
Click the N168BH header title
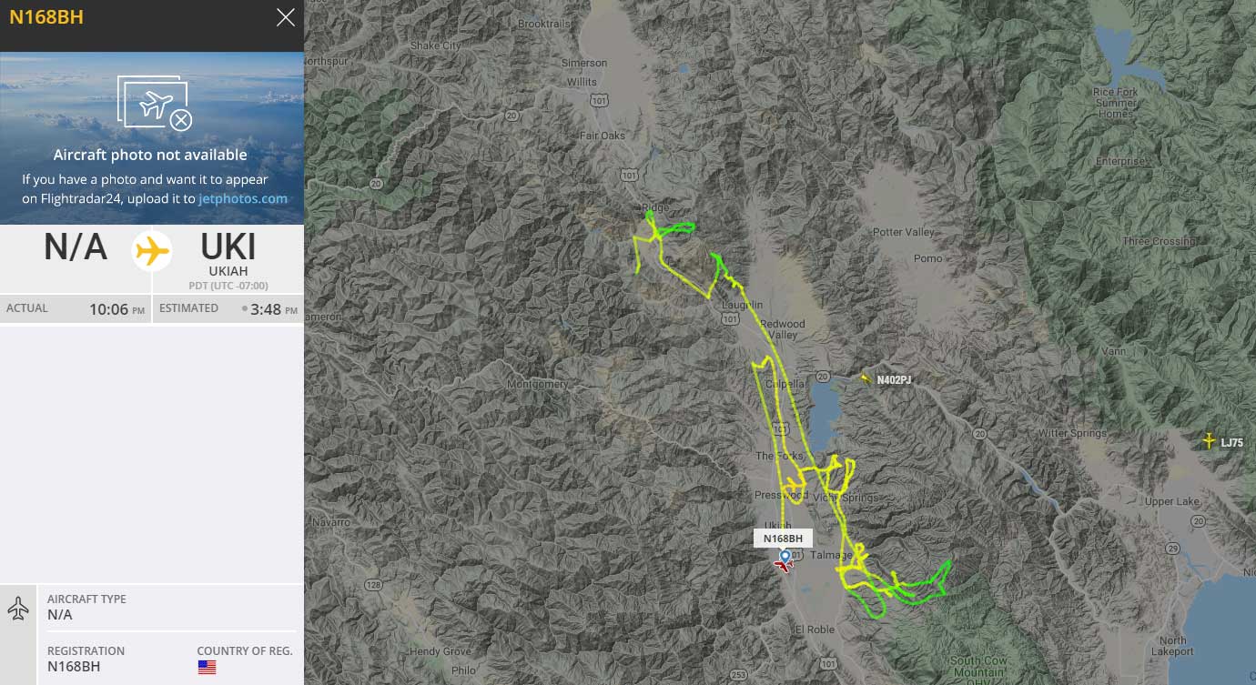click(x=46, y=17)
